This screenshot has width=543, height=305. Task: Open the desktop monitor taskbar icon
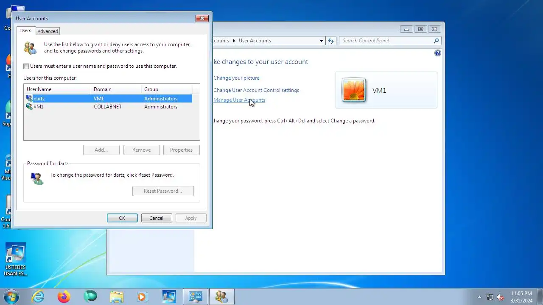[x=169, y=297]
